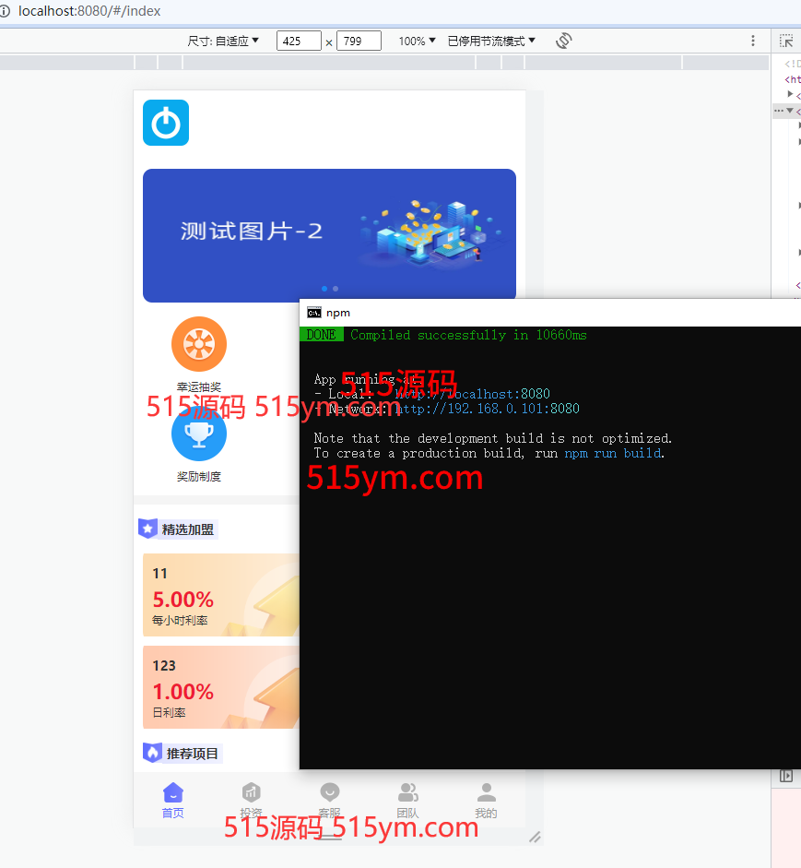
Task: Click the npm console window icon
Action: point(314,313)
